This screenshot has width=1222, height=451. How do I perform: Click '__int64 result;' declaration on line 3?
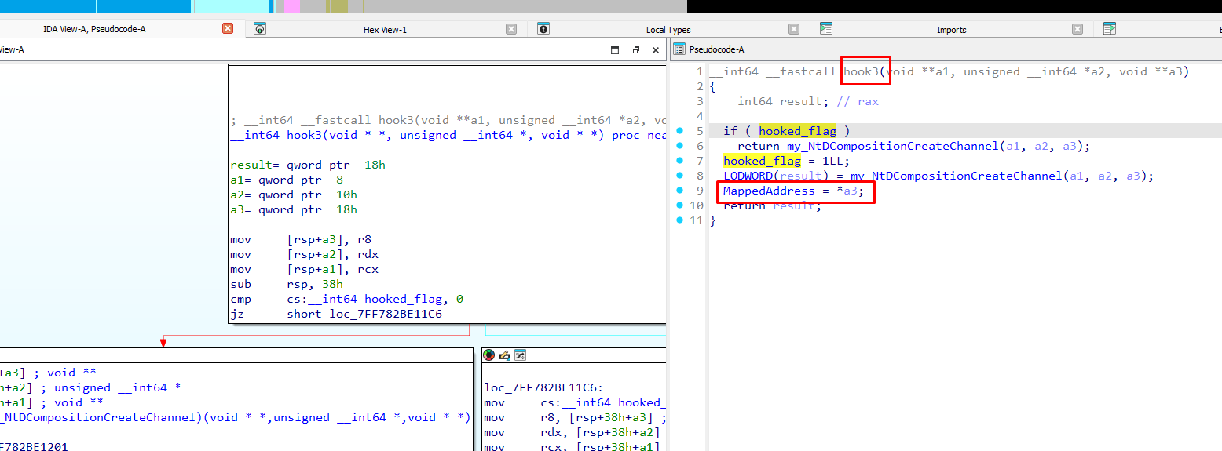pos(776,101)
